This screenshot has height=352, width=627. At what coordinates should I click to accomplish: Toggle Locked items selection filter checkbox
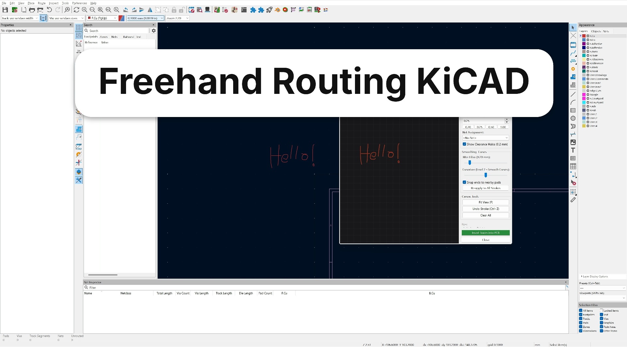click(x=602, y=311)
